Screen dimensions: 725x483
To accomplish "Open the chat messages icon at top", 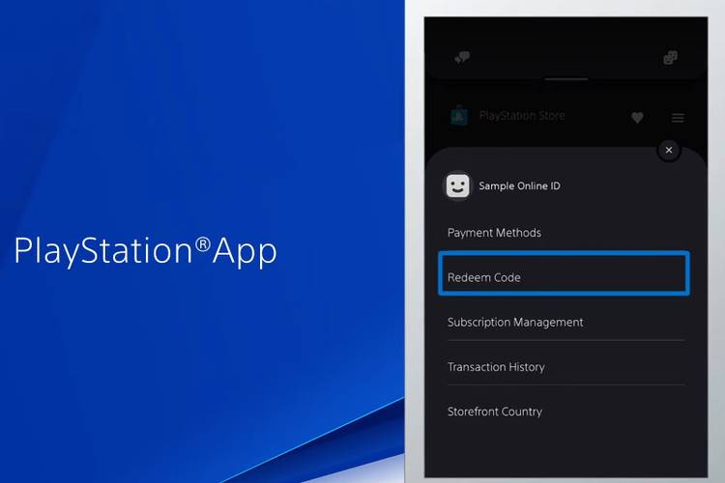I will pyautogui.click(x=462, y=58).
